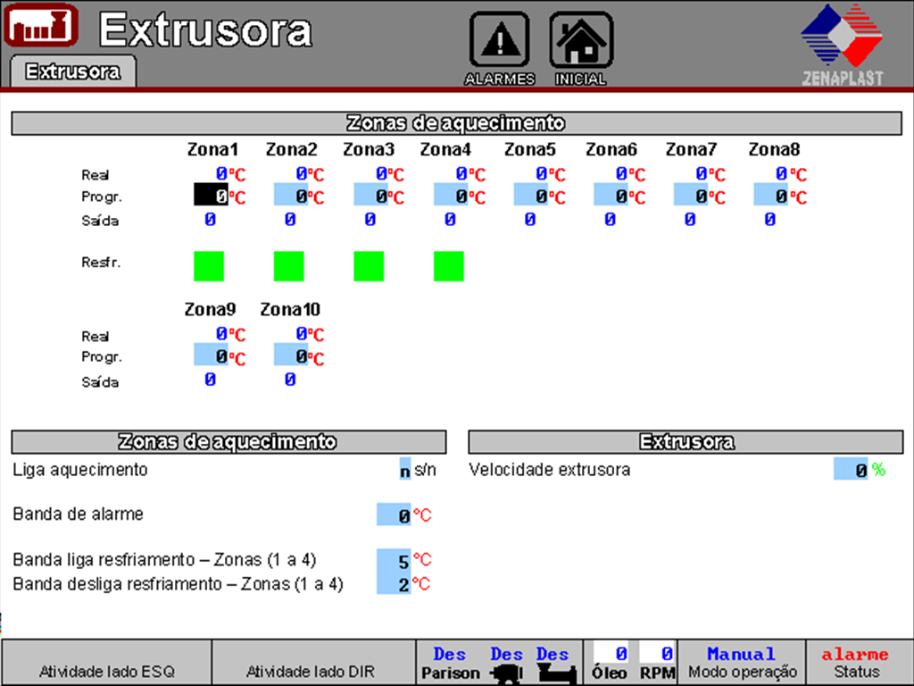
Task: Toggle the Zona3 cooling indicator
Action: tap(369, 266)
